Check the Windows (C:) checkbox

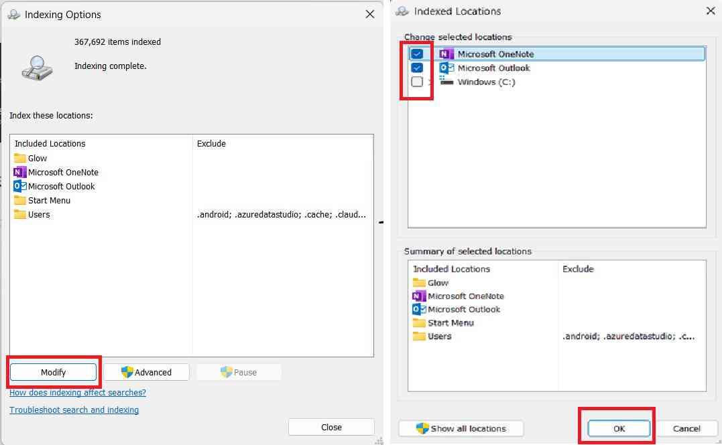(418, 82)
